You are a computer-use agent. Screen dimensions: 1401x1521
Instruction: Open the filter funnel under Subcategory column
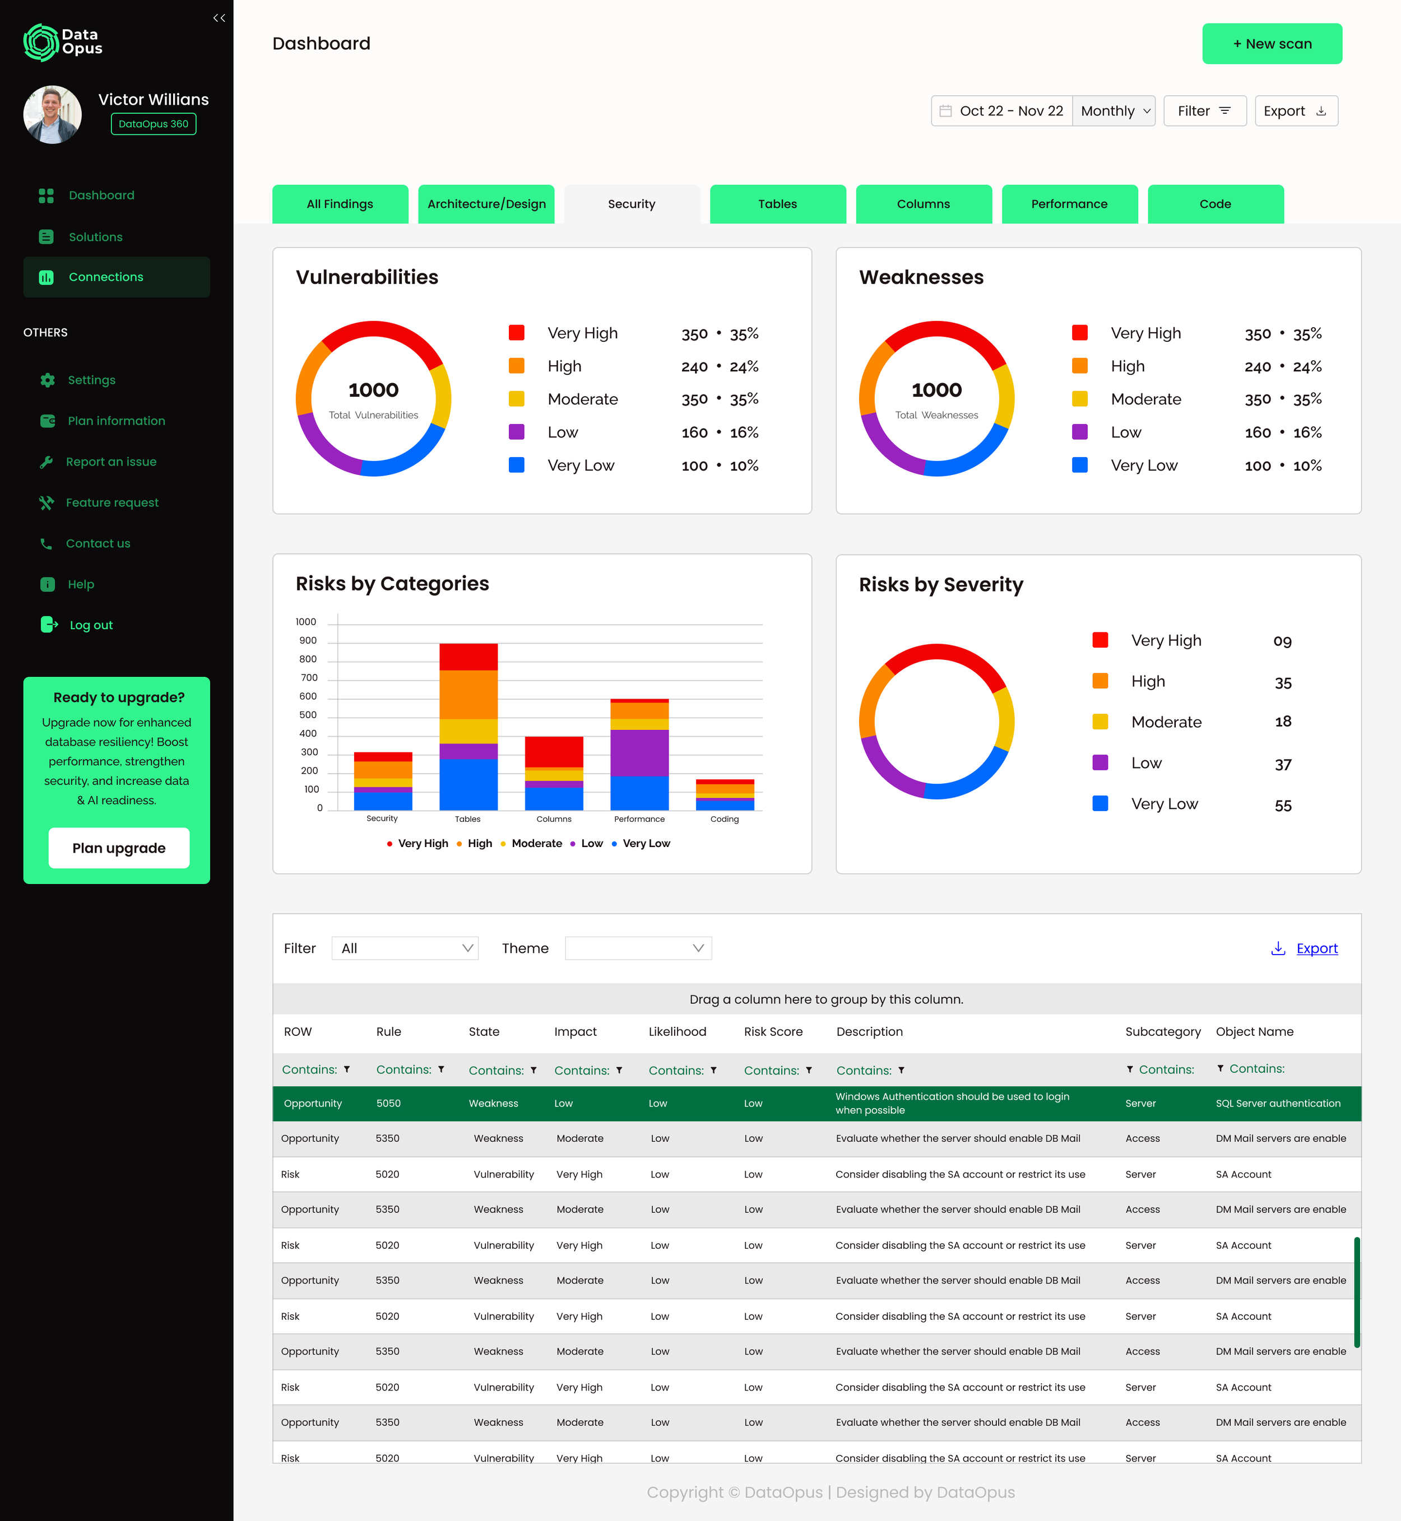pos(1130,1070)
